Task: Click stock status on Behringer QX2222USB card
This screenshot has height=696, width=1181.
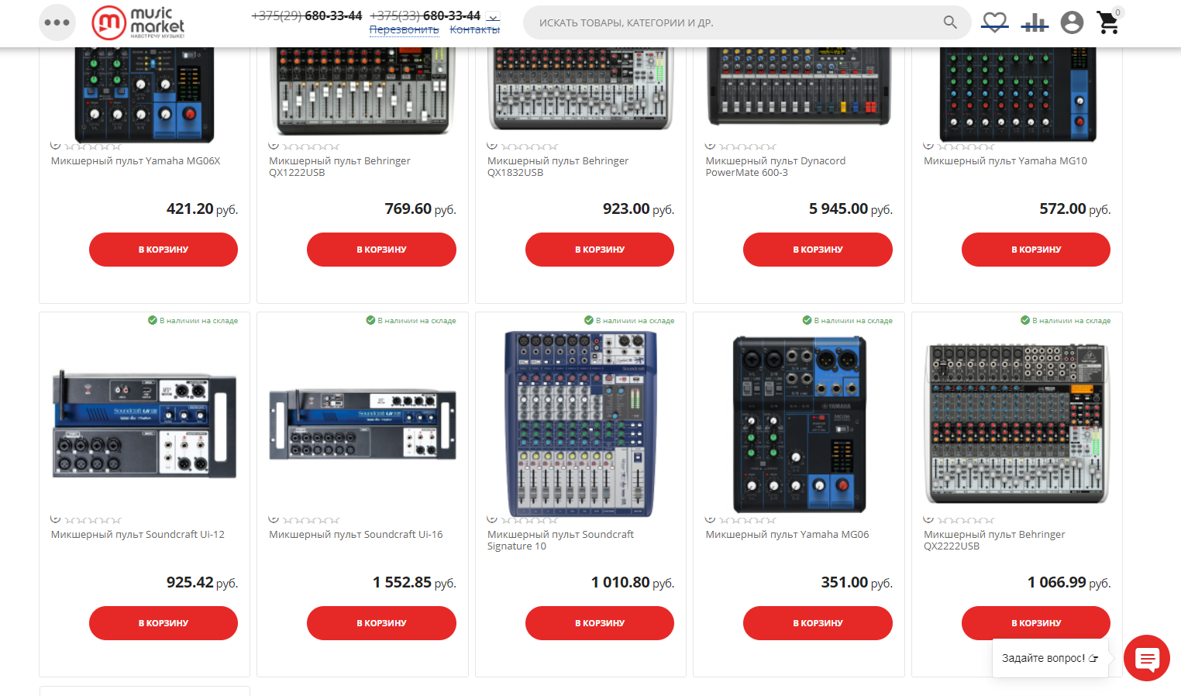Action: (1066, 320)
